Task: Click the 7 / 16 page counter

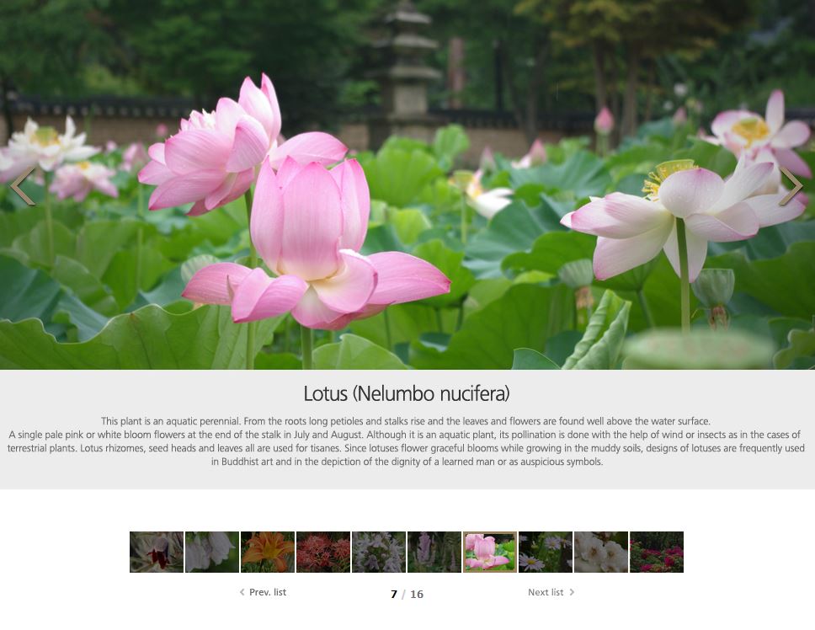Action: (407, 594)
